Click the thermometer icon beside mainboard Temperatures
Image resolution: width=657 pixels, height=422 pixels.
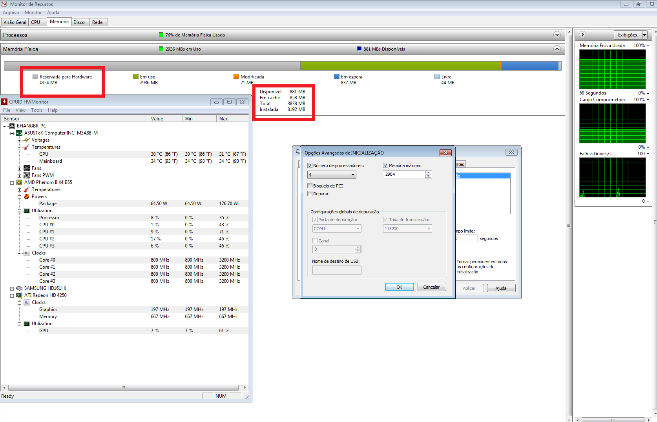pyautogui.click(x=27, y=147)
